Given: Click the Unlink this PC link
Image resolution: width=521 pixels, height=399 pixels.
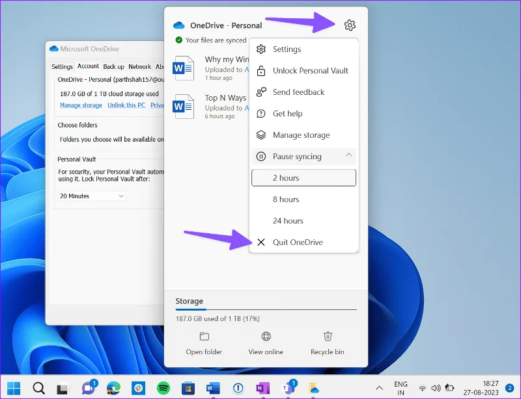Looking at the screenshot, I should pos(126,105).
